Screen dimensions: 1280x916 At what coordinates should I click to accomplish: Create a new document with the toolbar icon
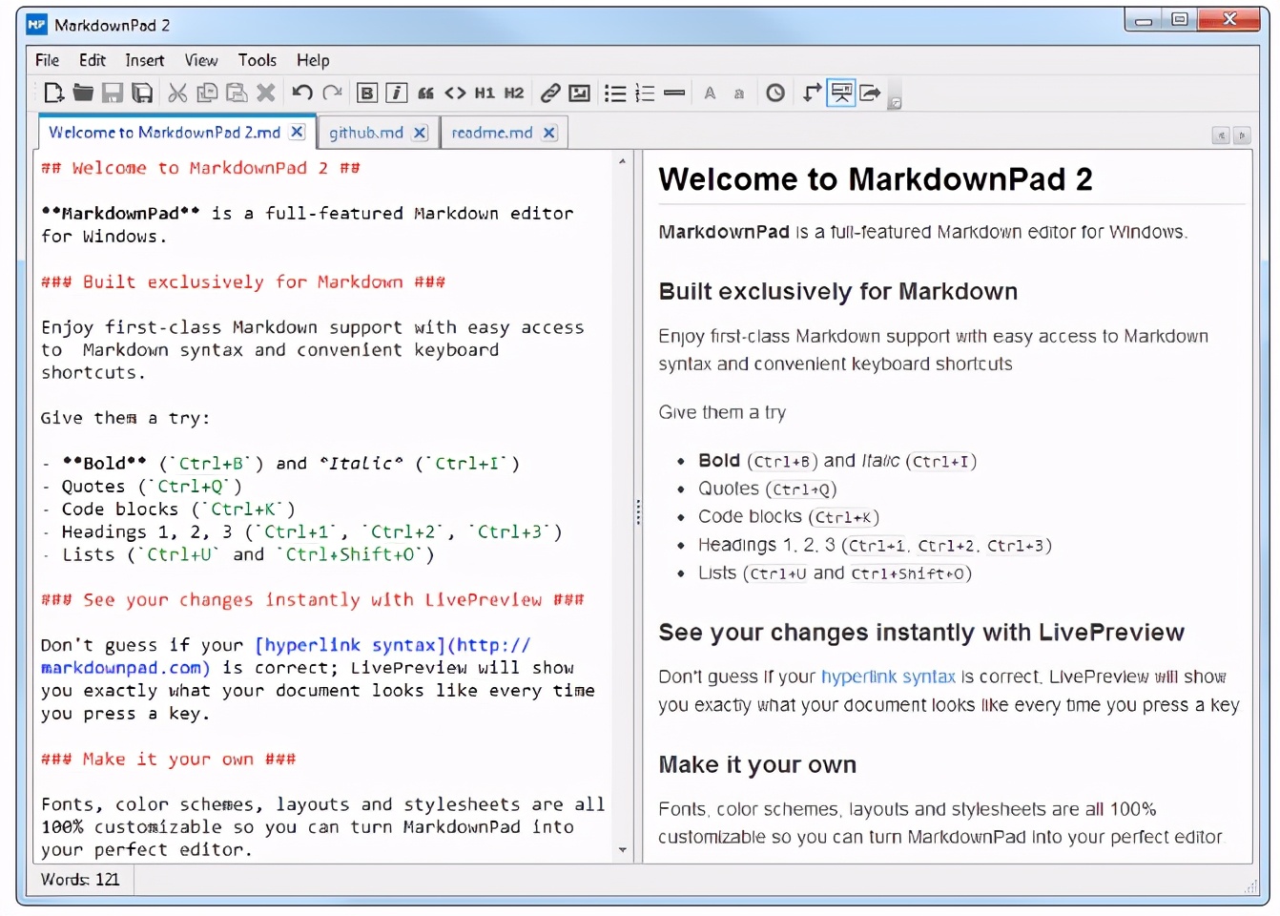pyautogui.click(x=54, y=93)
